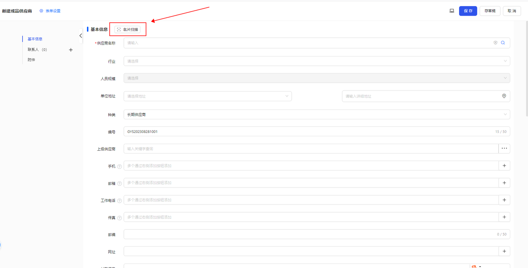The image size is (528, 268).
Task: Click the 基本信息 section heading
Action: (x=99, y=29)
